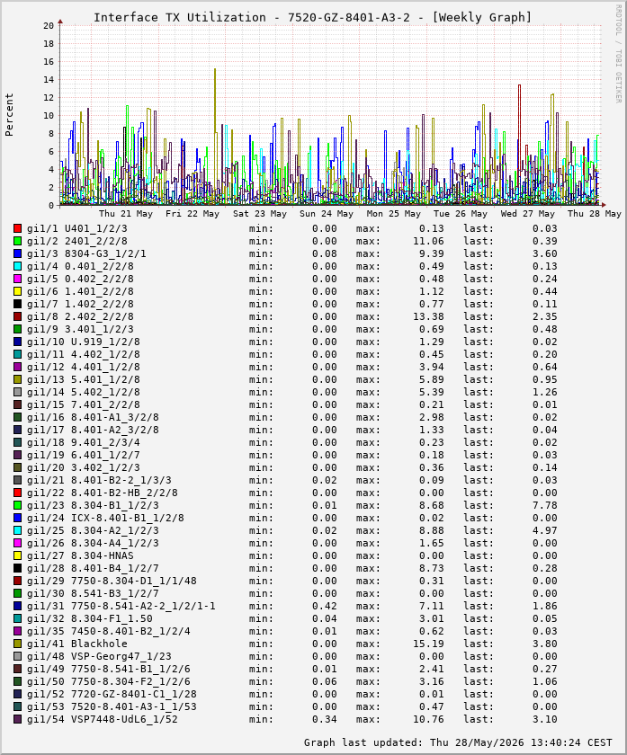Click the gi1/18 9.401_2/3/4 legend label
Image resolution: width=627 pixels, height=755 pixels.
click(x=84, y=442)
